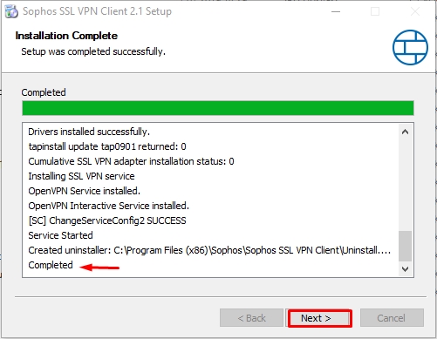
Task: Select 'Service Started' log line
Action: tap(60, 235)
